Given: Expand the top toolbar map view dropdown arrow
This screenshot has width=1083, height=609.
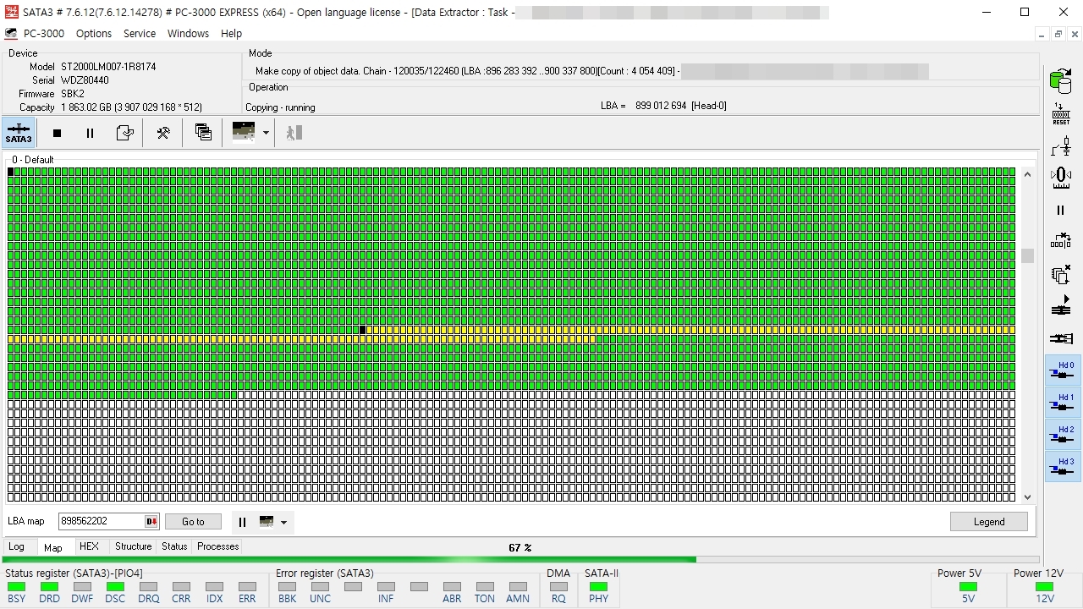Looking at the screenshot, I should [266, 133].
